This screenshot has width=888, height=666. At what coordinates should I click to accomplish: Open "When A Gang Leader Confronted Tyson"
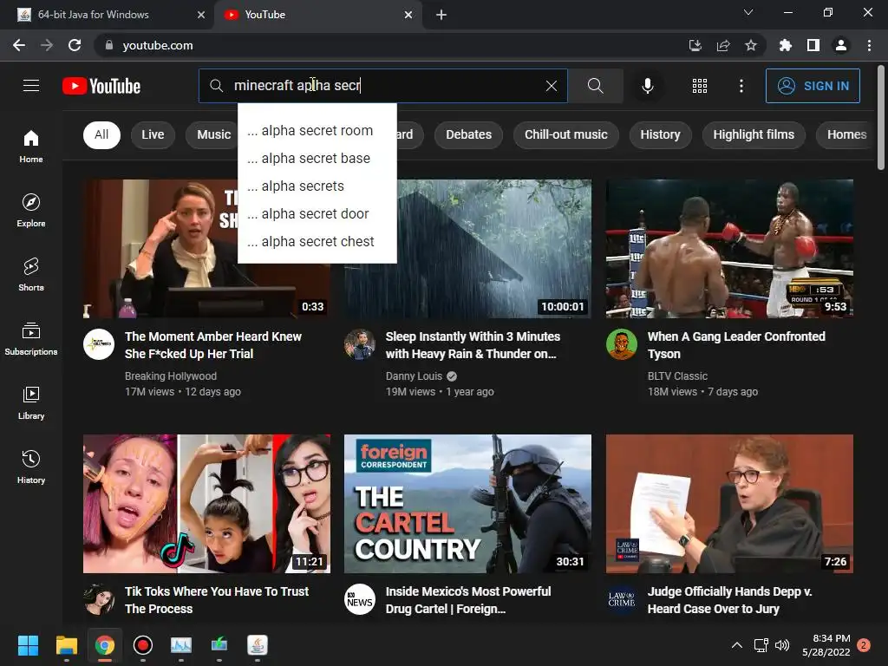point(736,345)
